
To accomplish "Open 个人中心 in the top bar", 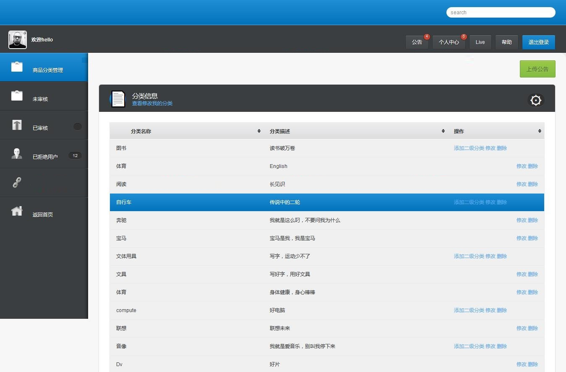I will [449, 42].
